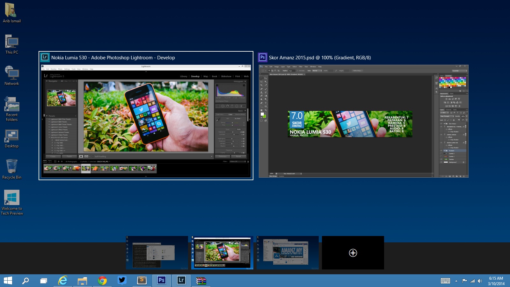The width and height of the screenshot is (510, 287).
Task: Open WinRAR from the taskbar
Action: coord(201,281)
